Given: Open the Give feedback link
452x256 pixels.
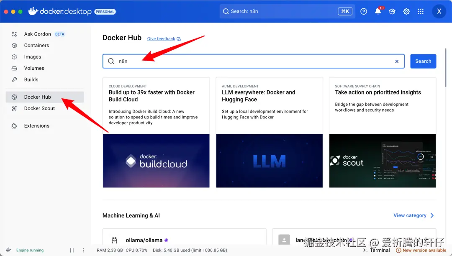Looking at the screenshot, I should [x=161, y=39].
